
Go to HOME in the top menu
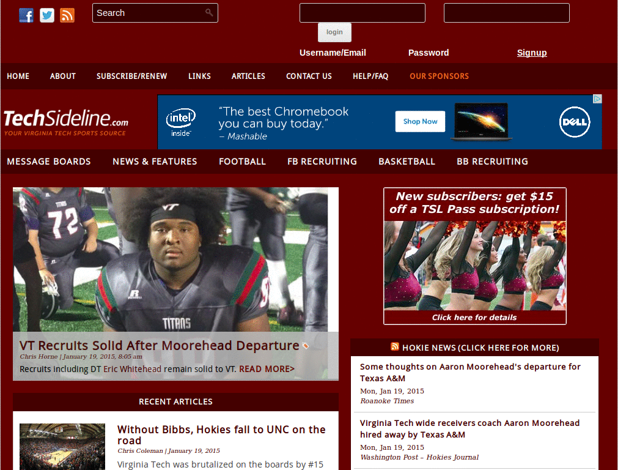18,76
